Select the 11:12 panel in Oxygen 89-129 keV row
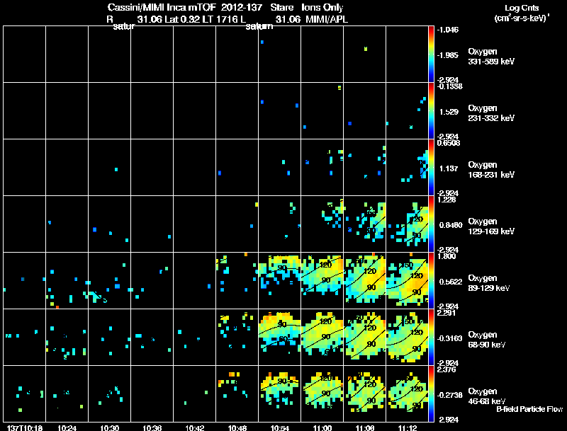Screen dimensions: 567x431 407,280
